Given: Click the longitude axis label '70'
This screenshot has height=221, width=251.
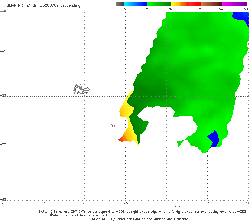Looking at the screenshot, I should point(84,203).
